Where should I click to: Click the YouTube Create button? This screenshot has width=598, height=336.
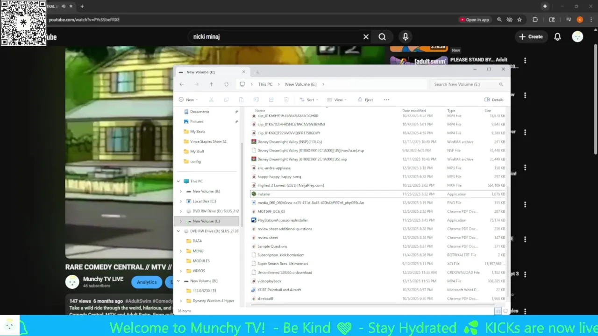[x=531, y=37]
